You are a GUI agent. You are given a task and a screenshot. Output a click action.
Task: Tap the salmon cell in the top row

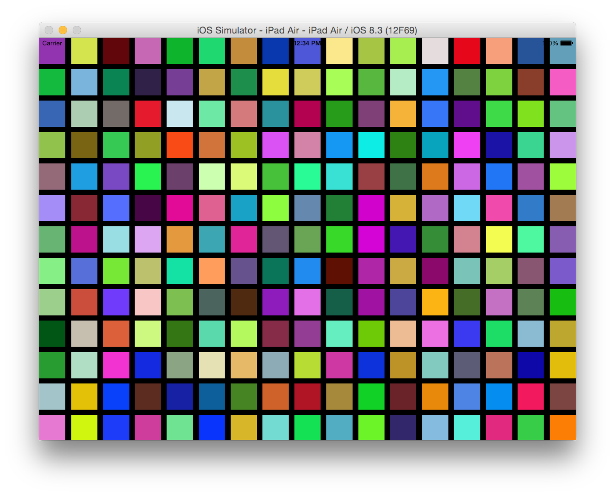(499, 51)
